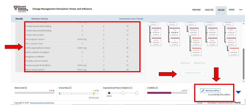Click the Credibility info icon
This screenshot has width=250, height=105.
click(x=157, y=88)
